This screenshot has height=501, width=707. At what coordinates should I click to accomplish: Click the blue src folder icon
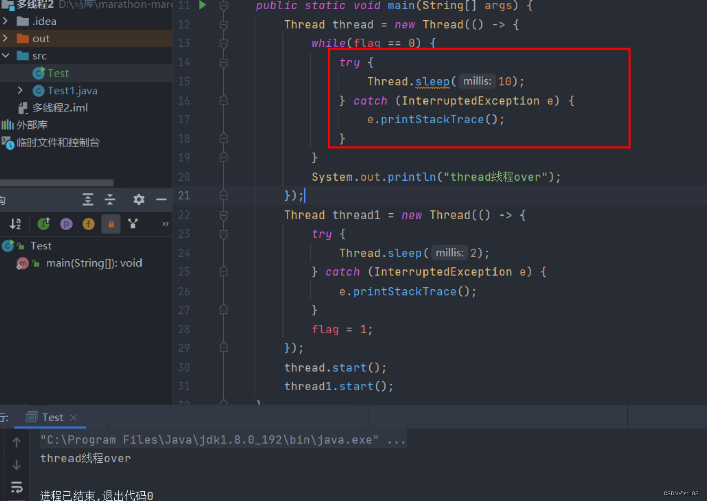(22, 56)
